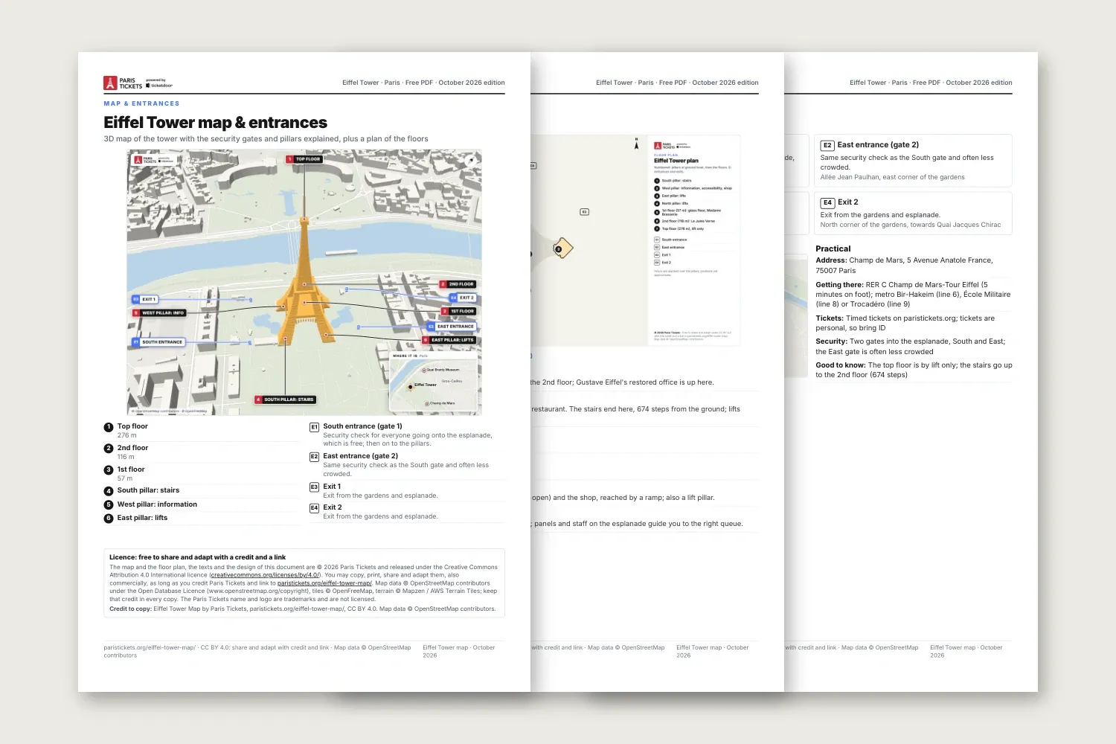The image size is (1116, 744).
Task: Click E1 badge beside South entrance (gate 1)
Action: point(314,427)
